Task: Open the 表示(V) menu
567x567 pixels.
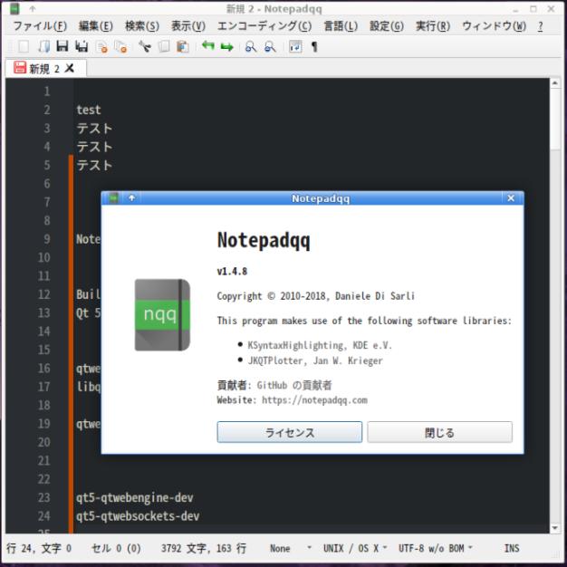Action: pos(188,26)
